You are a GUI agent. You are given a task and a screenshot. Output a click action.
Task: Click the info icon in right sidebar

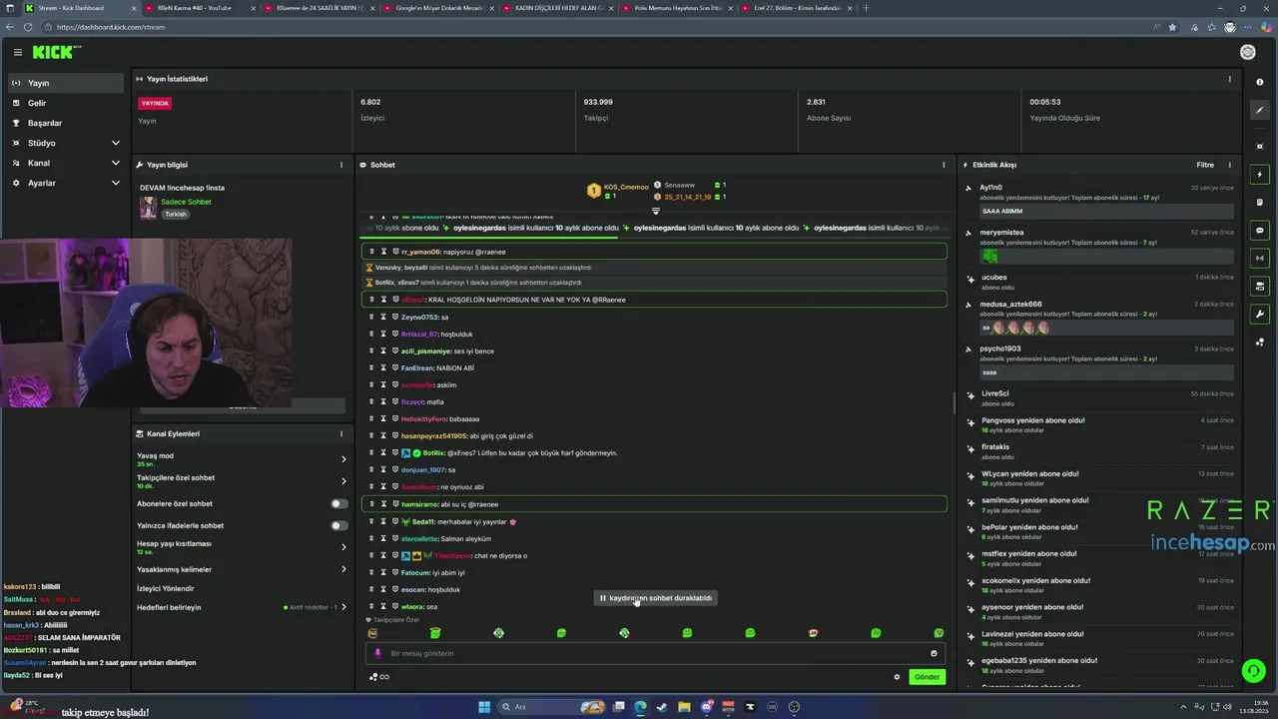pyautogui.click(x=1260, y=82)
